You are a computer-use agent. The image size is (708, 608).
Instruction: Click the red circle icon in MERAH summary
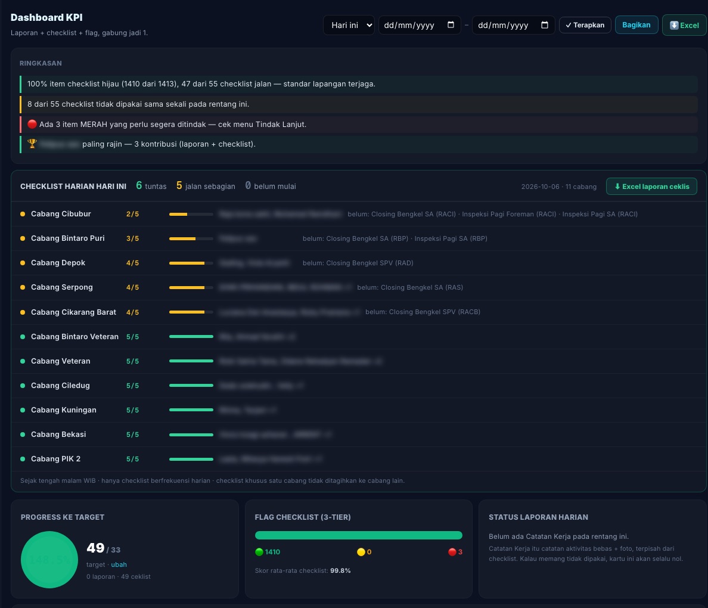pyautogui.click(x=32, y=124)
